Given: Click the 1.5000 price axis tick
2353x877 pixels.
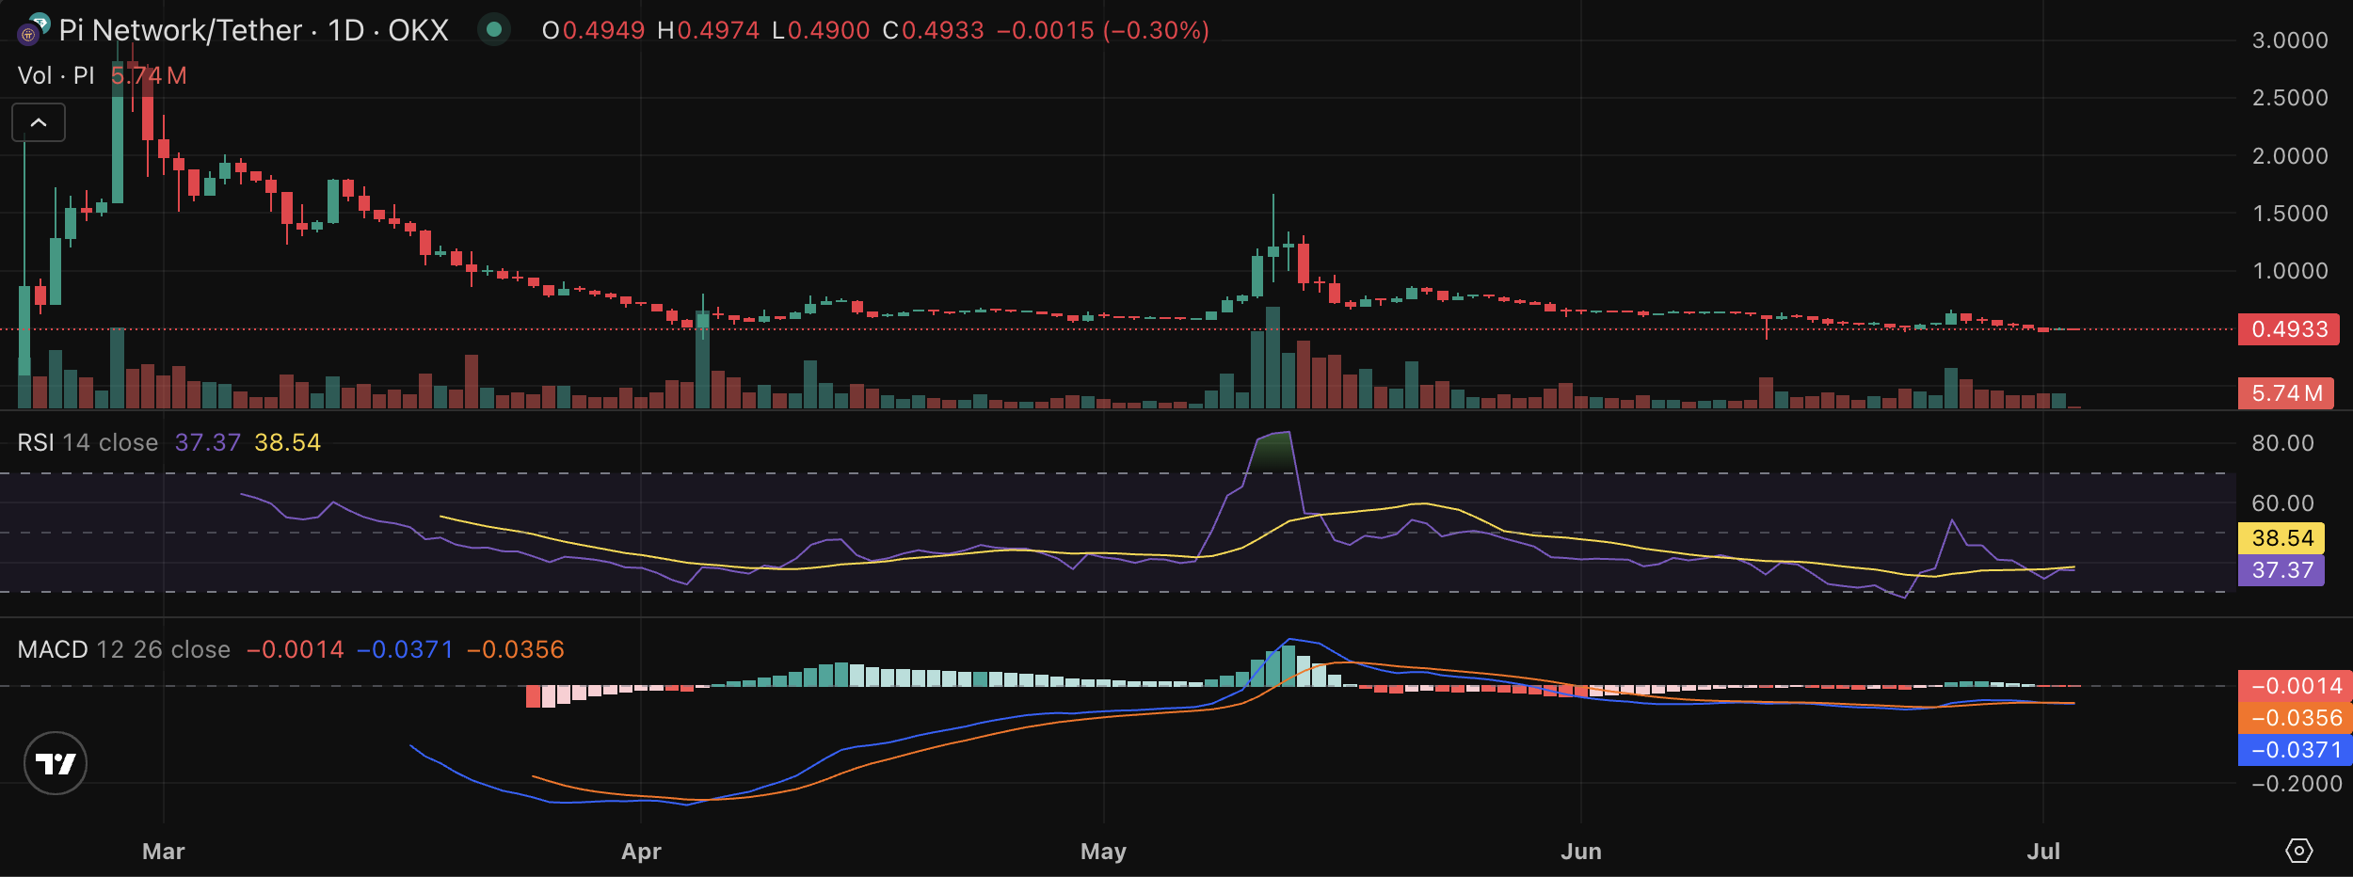Looking at the screenshot, I should click(x=2290, y=214).
